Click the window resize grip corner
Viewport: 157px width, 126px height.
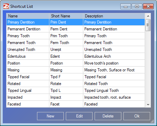(152, 121)
